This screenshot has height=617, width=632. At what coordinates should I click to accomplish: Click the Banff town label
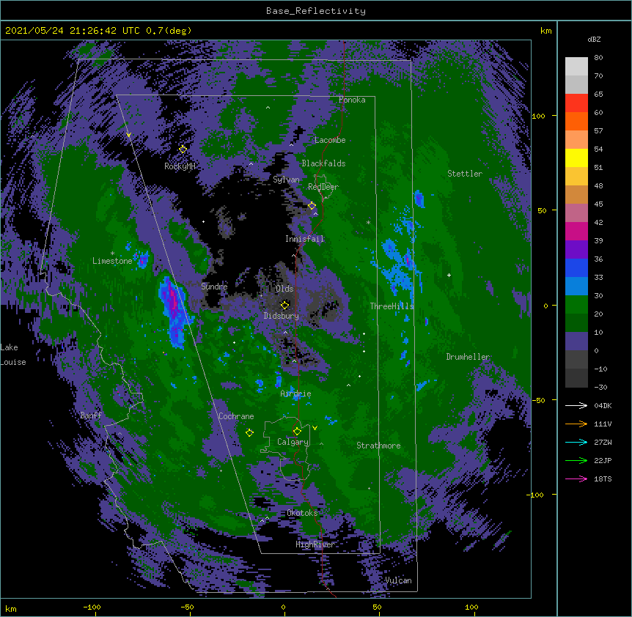[91, 415]
